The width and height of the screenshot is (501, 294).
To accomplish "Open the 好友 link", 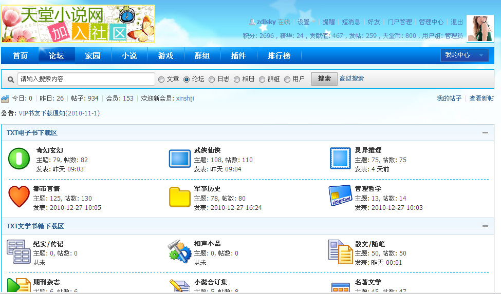I will (374, 22).
